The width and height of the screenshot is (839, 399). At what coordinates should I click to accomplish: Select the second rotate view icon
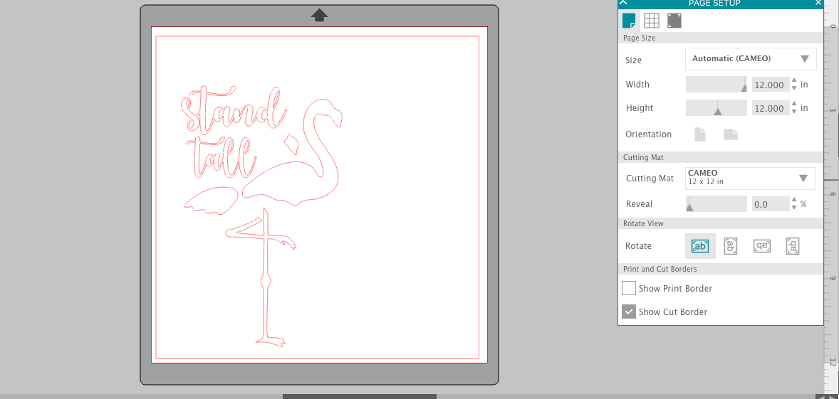(730, 246)
